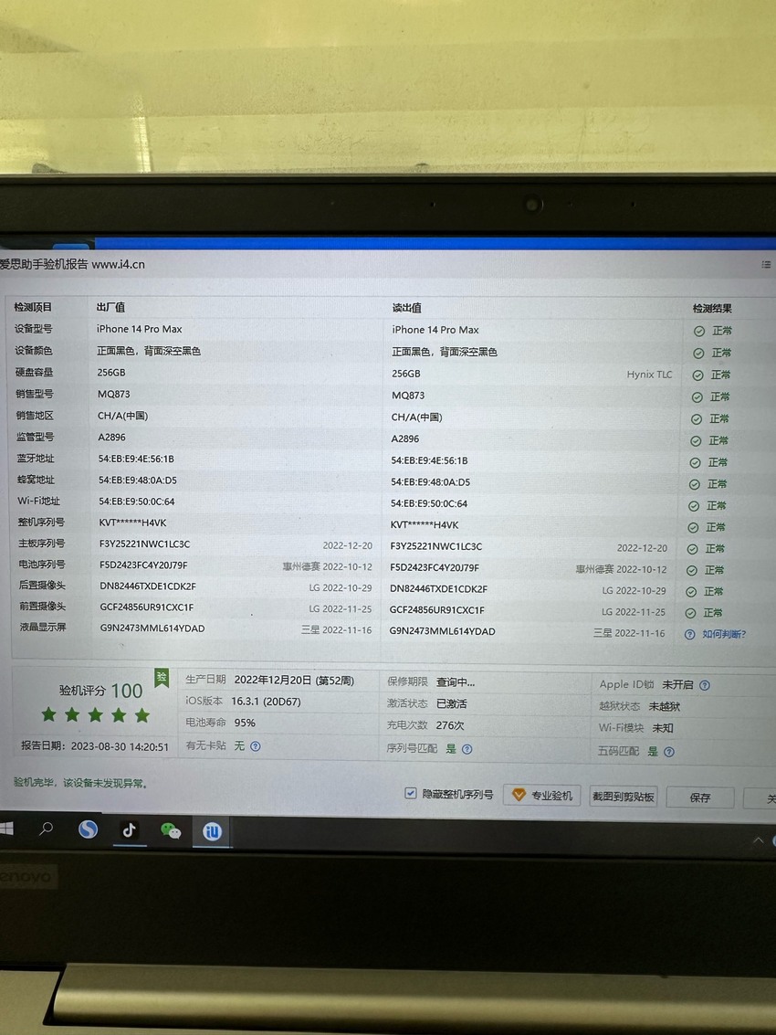
Task: Select 54:EB:E9:48:0A:D5 in the 读出值 column
Action: 430,481
